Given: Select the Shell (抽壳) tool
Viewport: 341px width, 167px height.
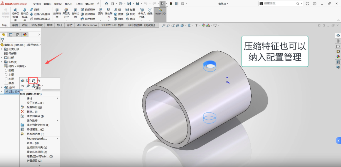Looking at the screenshot, I should pyautogui.click(x=119, y=19).
